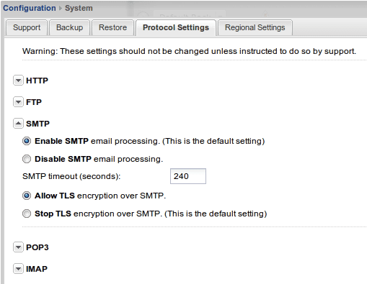Screen dimensions: 367x284
Task: Switch to the Backup tab
Action: (x=69, y=27)
